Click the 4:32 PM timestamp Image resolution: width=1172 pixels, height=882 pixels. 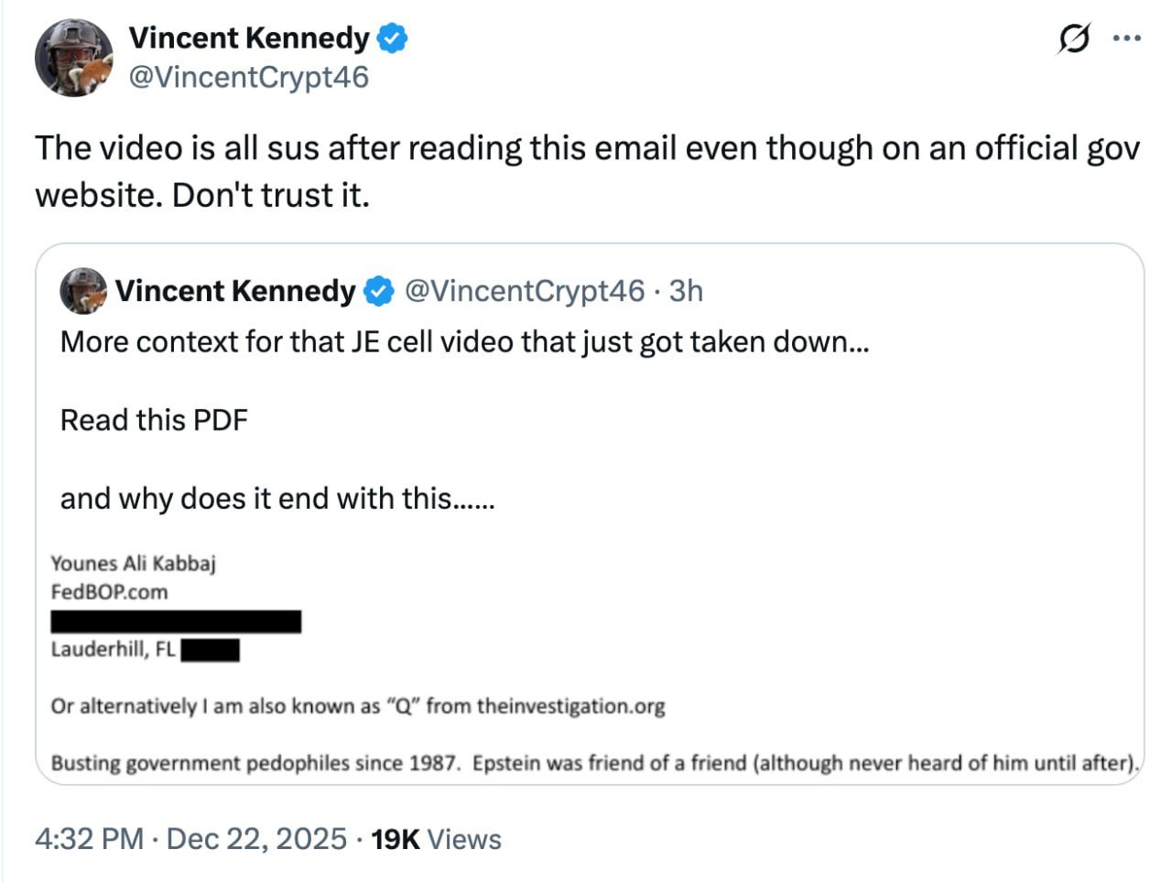pyautogui.click(x=89, y=839)
